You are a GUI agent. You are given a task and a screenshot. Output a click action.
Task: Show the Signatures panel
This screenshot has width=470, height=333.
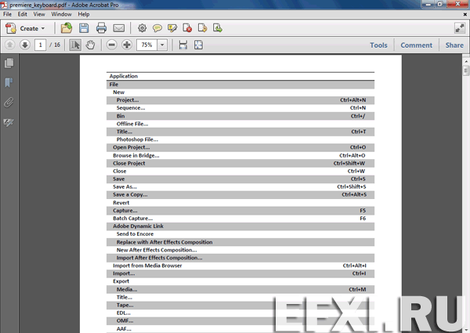tap(9, 122)
